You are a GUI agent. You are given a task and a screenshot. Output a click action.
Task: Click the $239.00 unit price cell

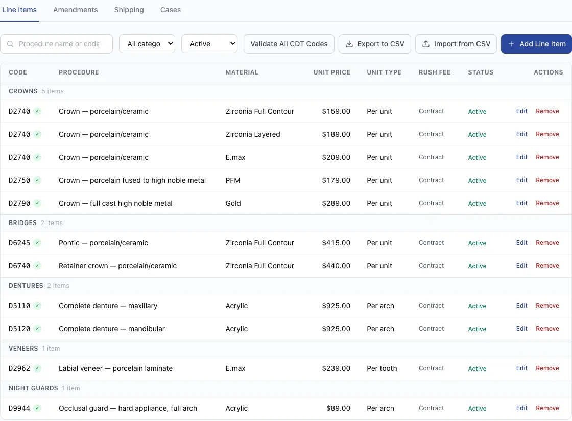pos(336,368)
